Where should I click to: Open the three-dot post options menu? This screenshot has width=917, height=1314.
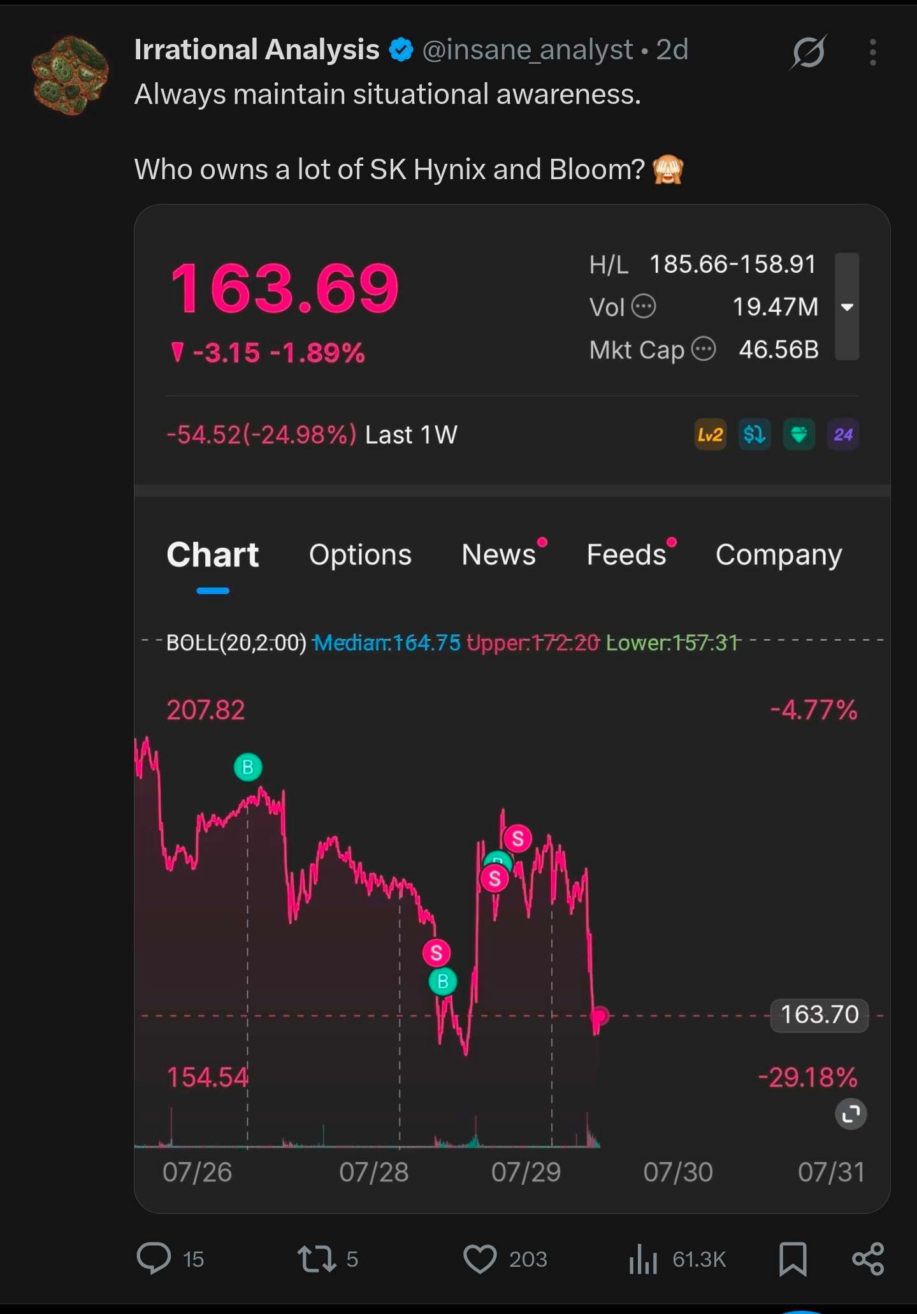(872, 52)
